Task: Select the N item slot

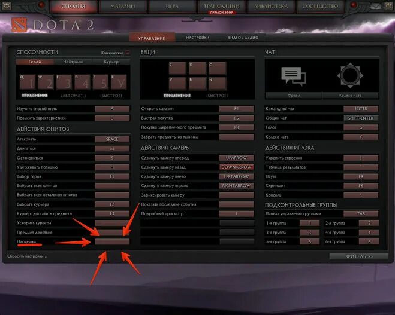Action: point(218,84)
